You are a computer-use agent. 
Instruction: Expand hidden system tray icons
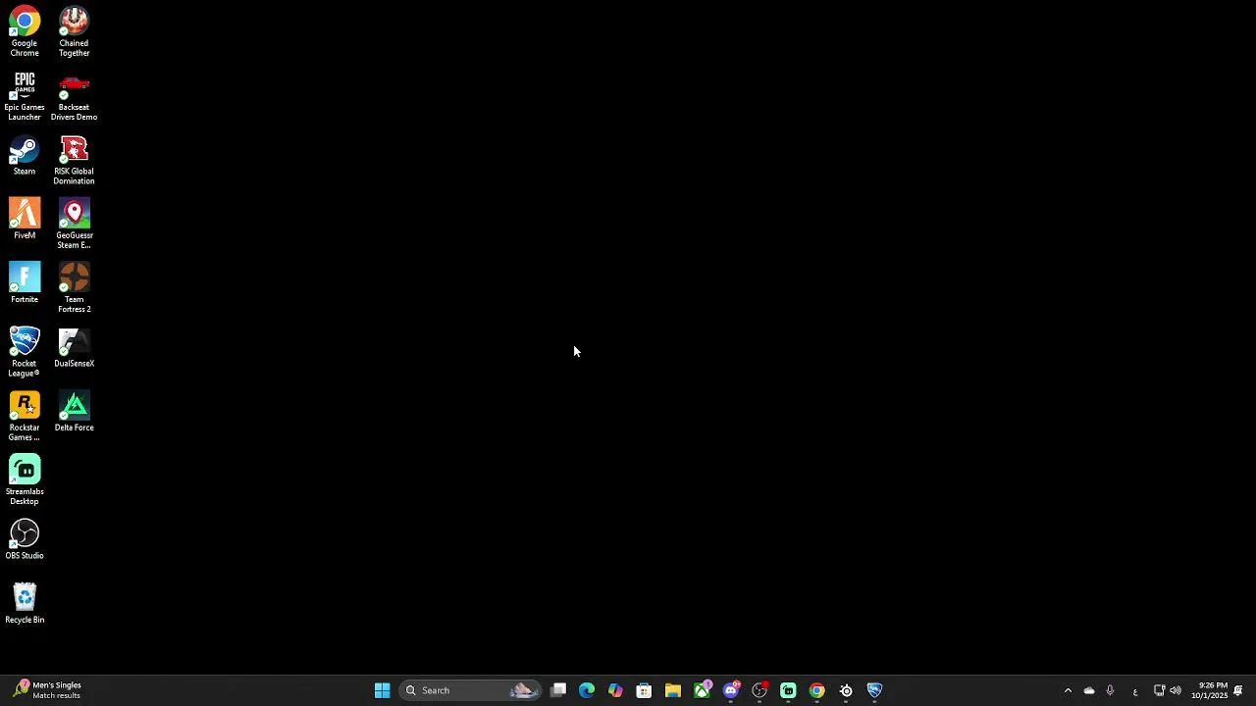[x=1068, y=690]
